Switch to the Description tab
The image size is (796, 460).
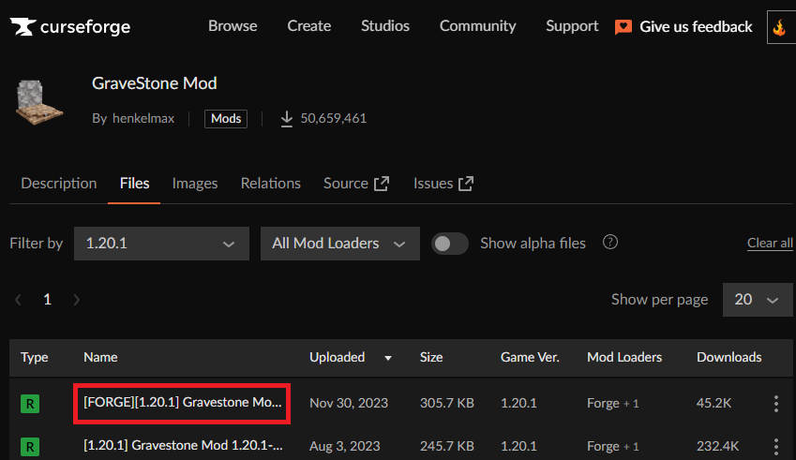tap(58, 184)
